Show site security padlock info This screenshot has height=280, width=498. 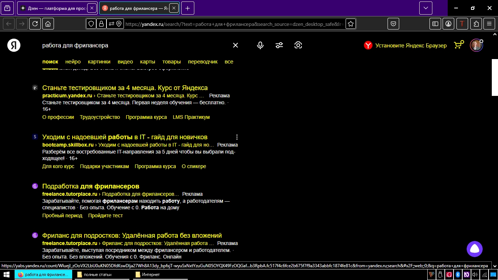coord(101,24)
